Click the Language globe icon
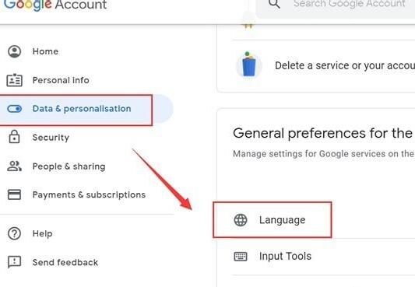The width and height of the screenshot is (415, 287). (241, 220)
